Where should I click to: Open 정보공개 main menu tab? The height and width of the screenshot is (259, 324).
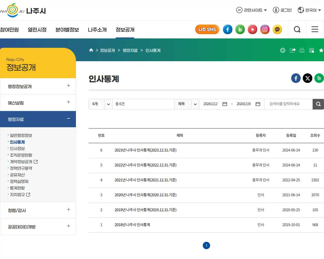pos(125,30)
